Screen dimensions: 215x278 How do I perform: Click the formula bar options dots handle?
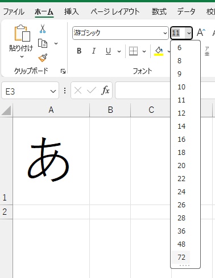[x=65, y=91]
